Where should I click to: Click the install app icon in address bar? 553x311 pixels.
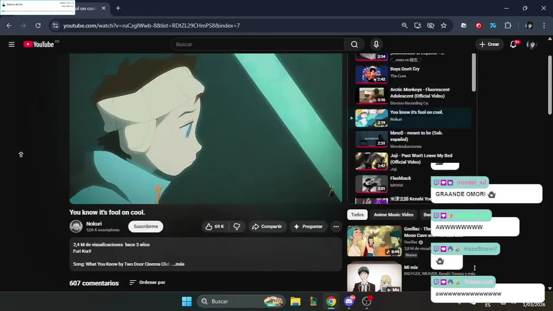point(418,25)
